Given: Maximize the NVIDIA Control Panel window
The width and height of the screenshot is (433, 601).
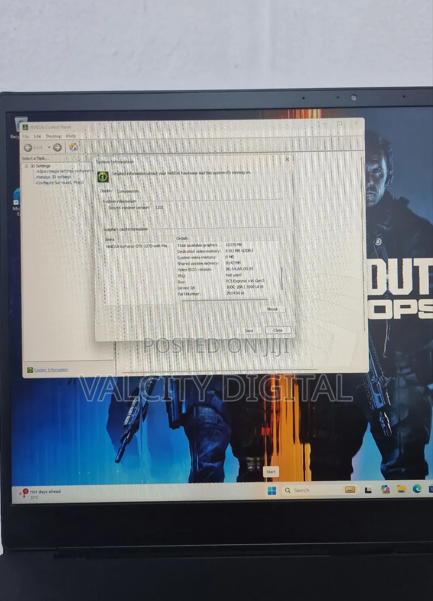Looking at the screenshot, I should (x=340, y=123).
